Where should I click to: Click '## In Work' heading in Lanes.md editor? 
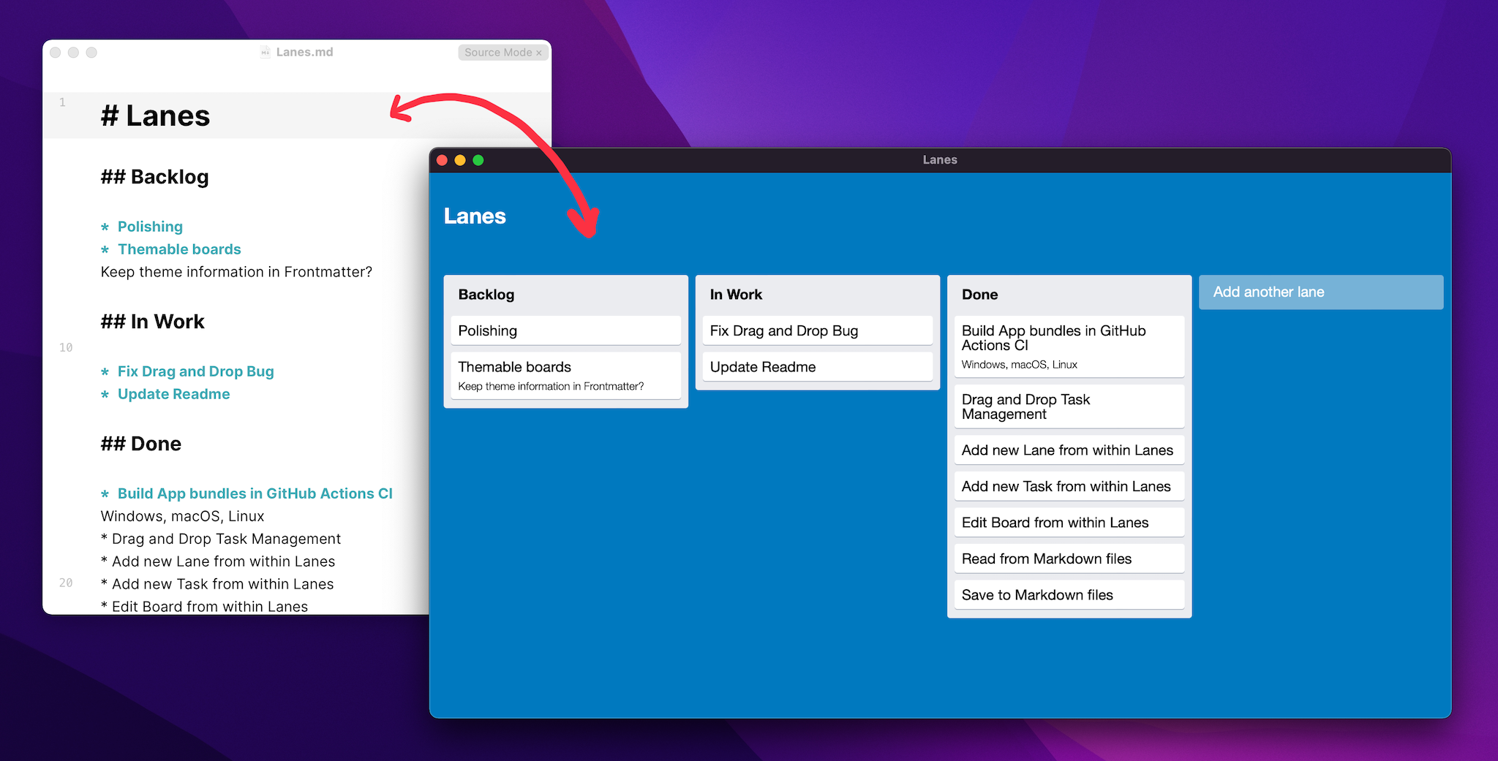pos(152,322)
